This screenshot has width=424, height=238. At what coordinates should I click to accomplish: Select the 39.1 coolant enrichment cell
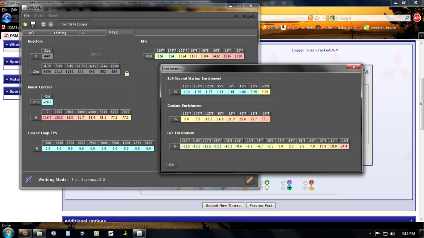point(265,119)
